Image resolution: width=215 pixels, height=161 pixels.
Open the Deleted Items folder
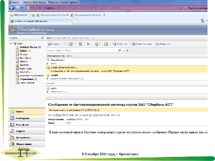[29, 47]
